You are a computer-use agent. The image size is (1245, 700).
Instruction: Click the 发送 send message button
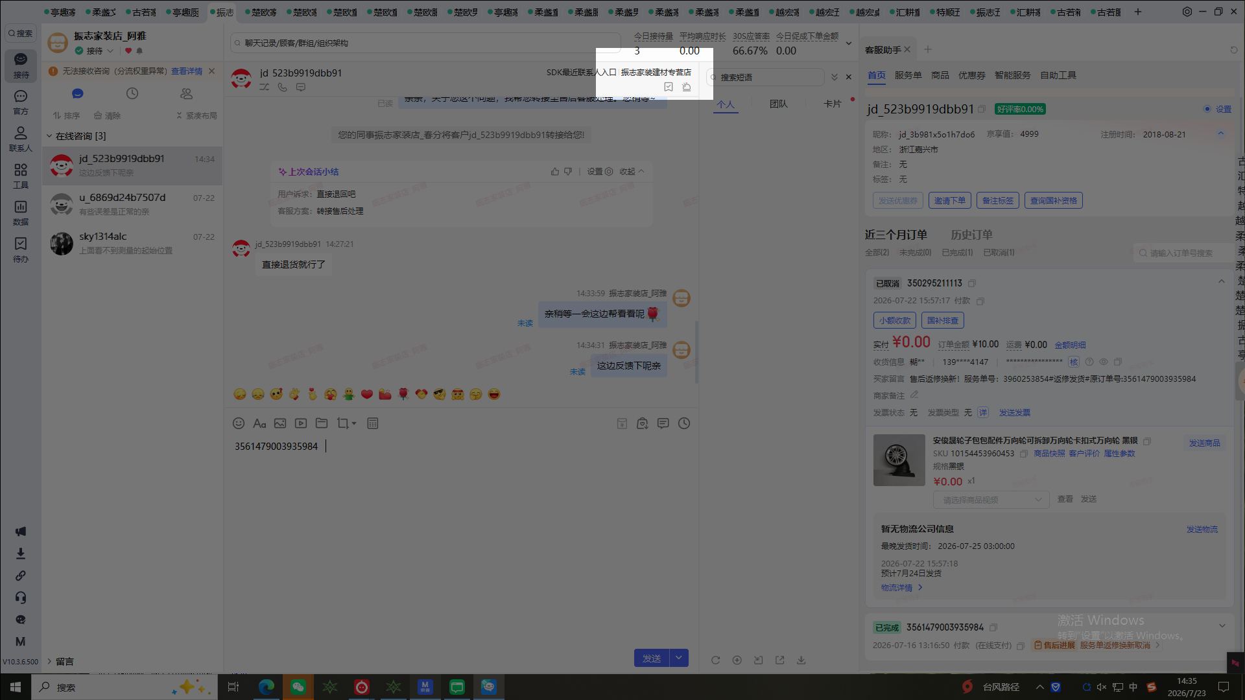[652, 658]
